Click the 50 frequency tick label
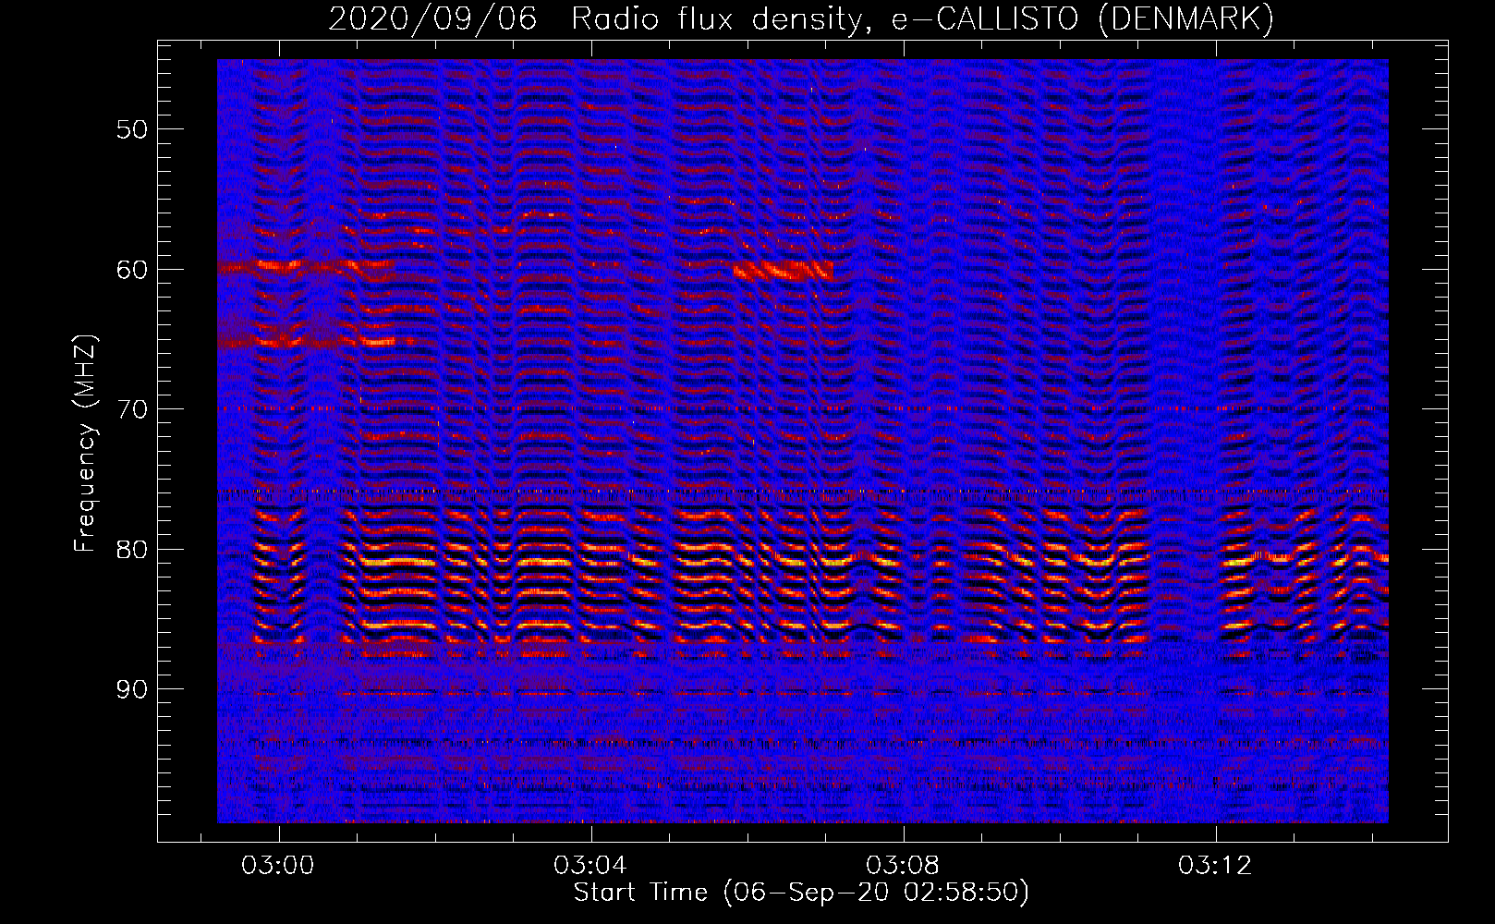Screen dimensions: 1495x924 132,129
